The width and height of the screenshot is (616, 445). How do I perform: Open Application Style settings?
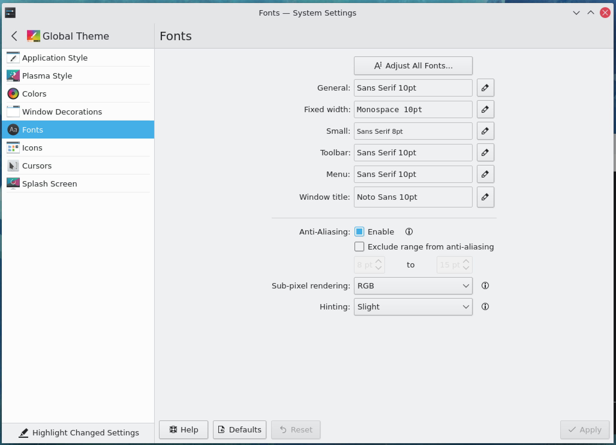78,58
